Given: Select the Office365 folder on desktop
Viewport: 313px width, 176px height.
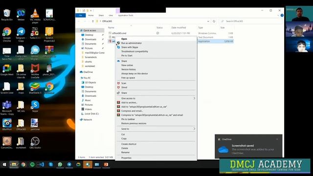Looking at the screenshot, I should tap(21, 125).
